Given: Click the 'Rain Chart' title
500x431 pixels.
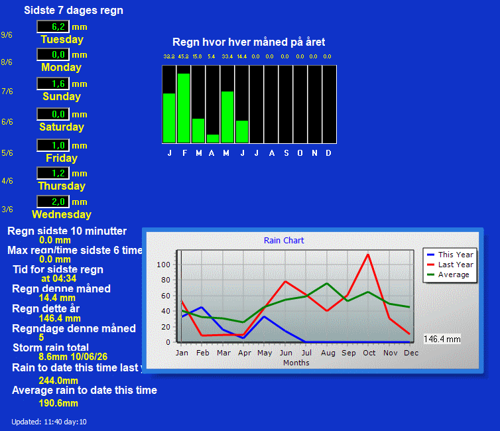Looking at the screenshot, I should pos(284,240).
